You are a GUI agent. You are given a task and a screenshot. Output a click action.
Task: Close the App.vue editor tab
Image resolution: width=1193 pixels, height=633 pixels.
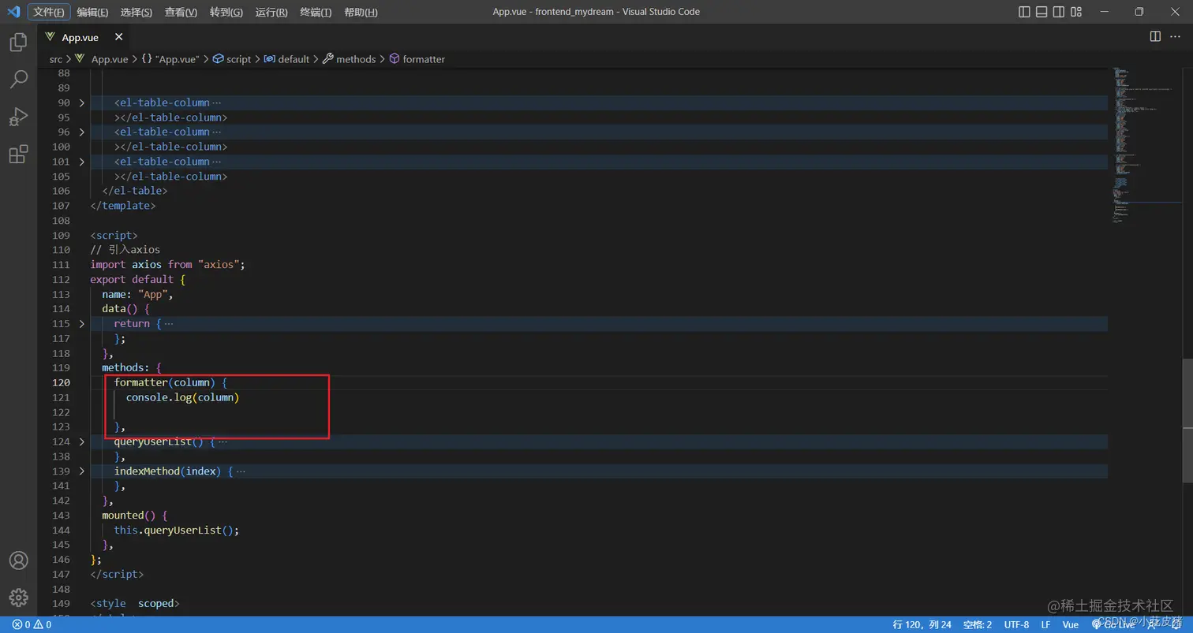coord(118,37)
